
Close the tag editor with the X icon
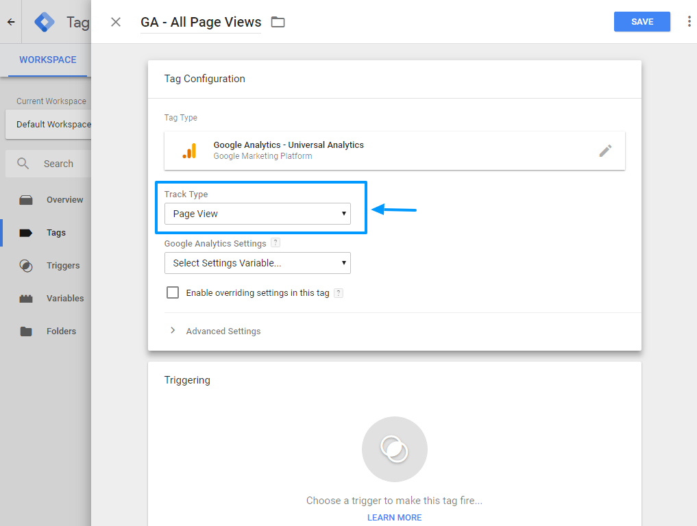click(x=116, y=22)
